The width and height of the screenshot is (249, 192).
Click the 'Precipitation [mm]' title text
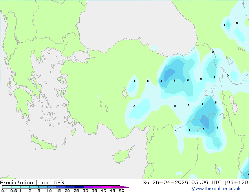(x=26, y=183)
